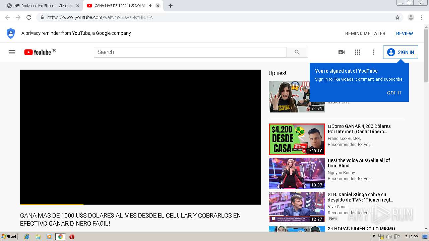
Task: Open YouTube settings three-dot menu
Action: pyautogui.click(x=374, y=52)
